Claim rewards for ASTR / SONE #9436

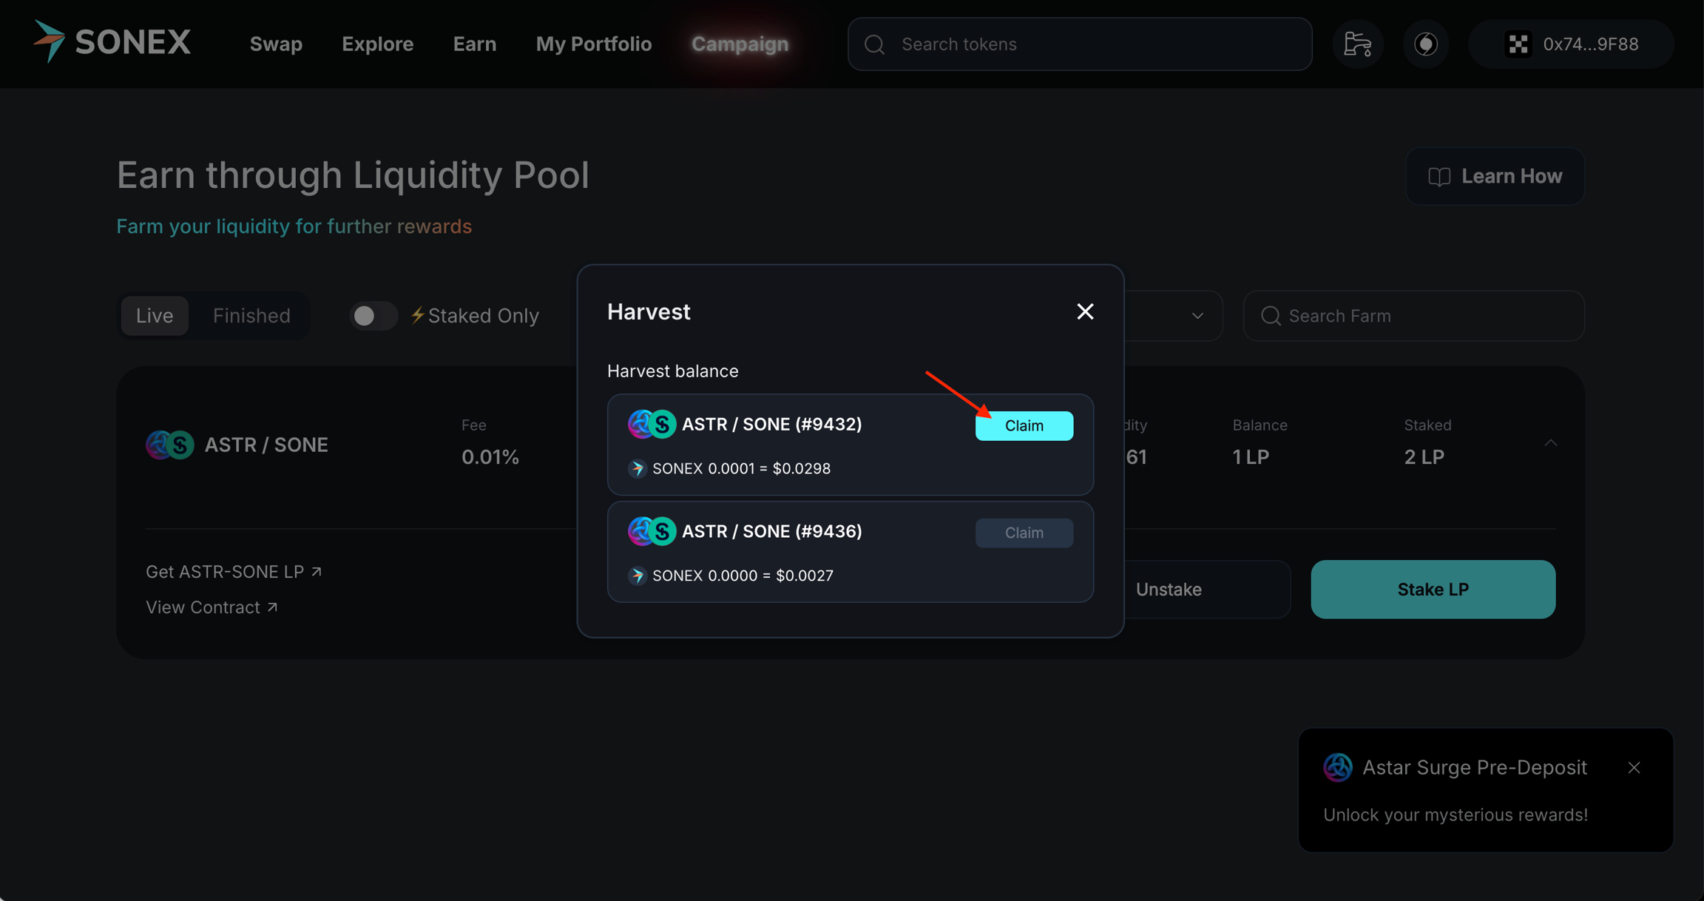[1024, 533]
